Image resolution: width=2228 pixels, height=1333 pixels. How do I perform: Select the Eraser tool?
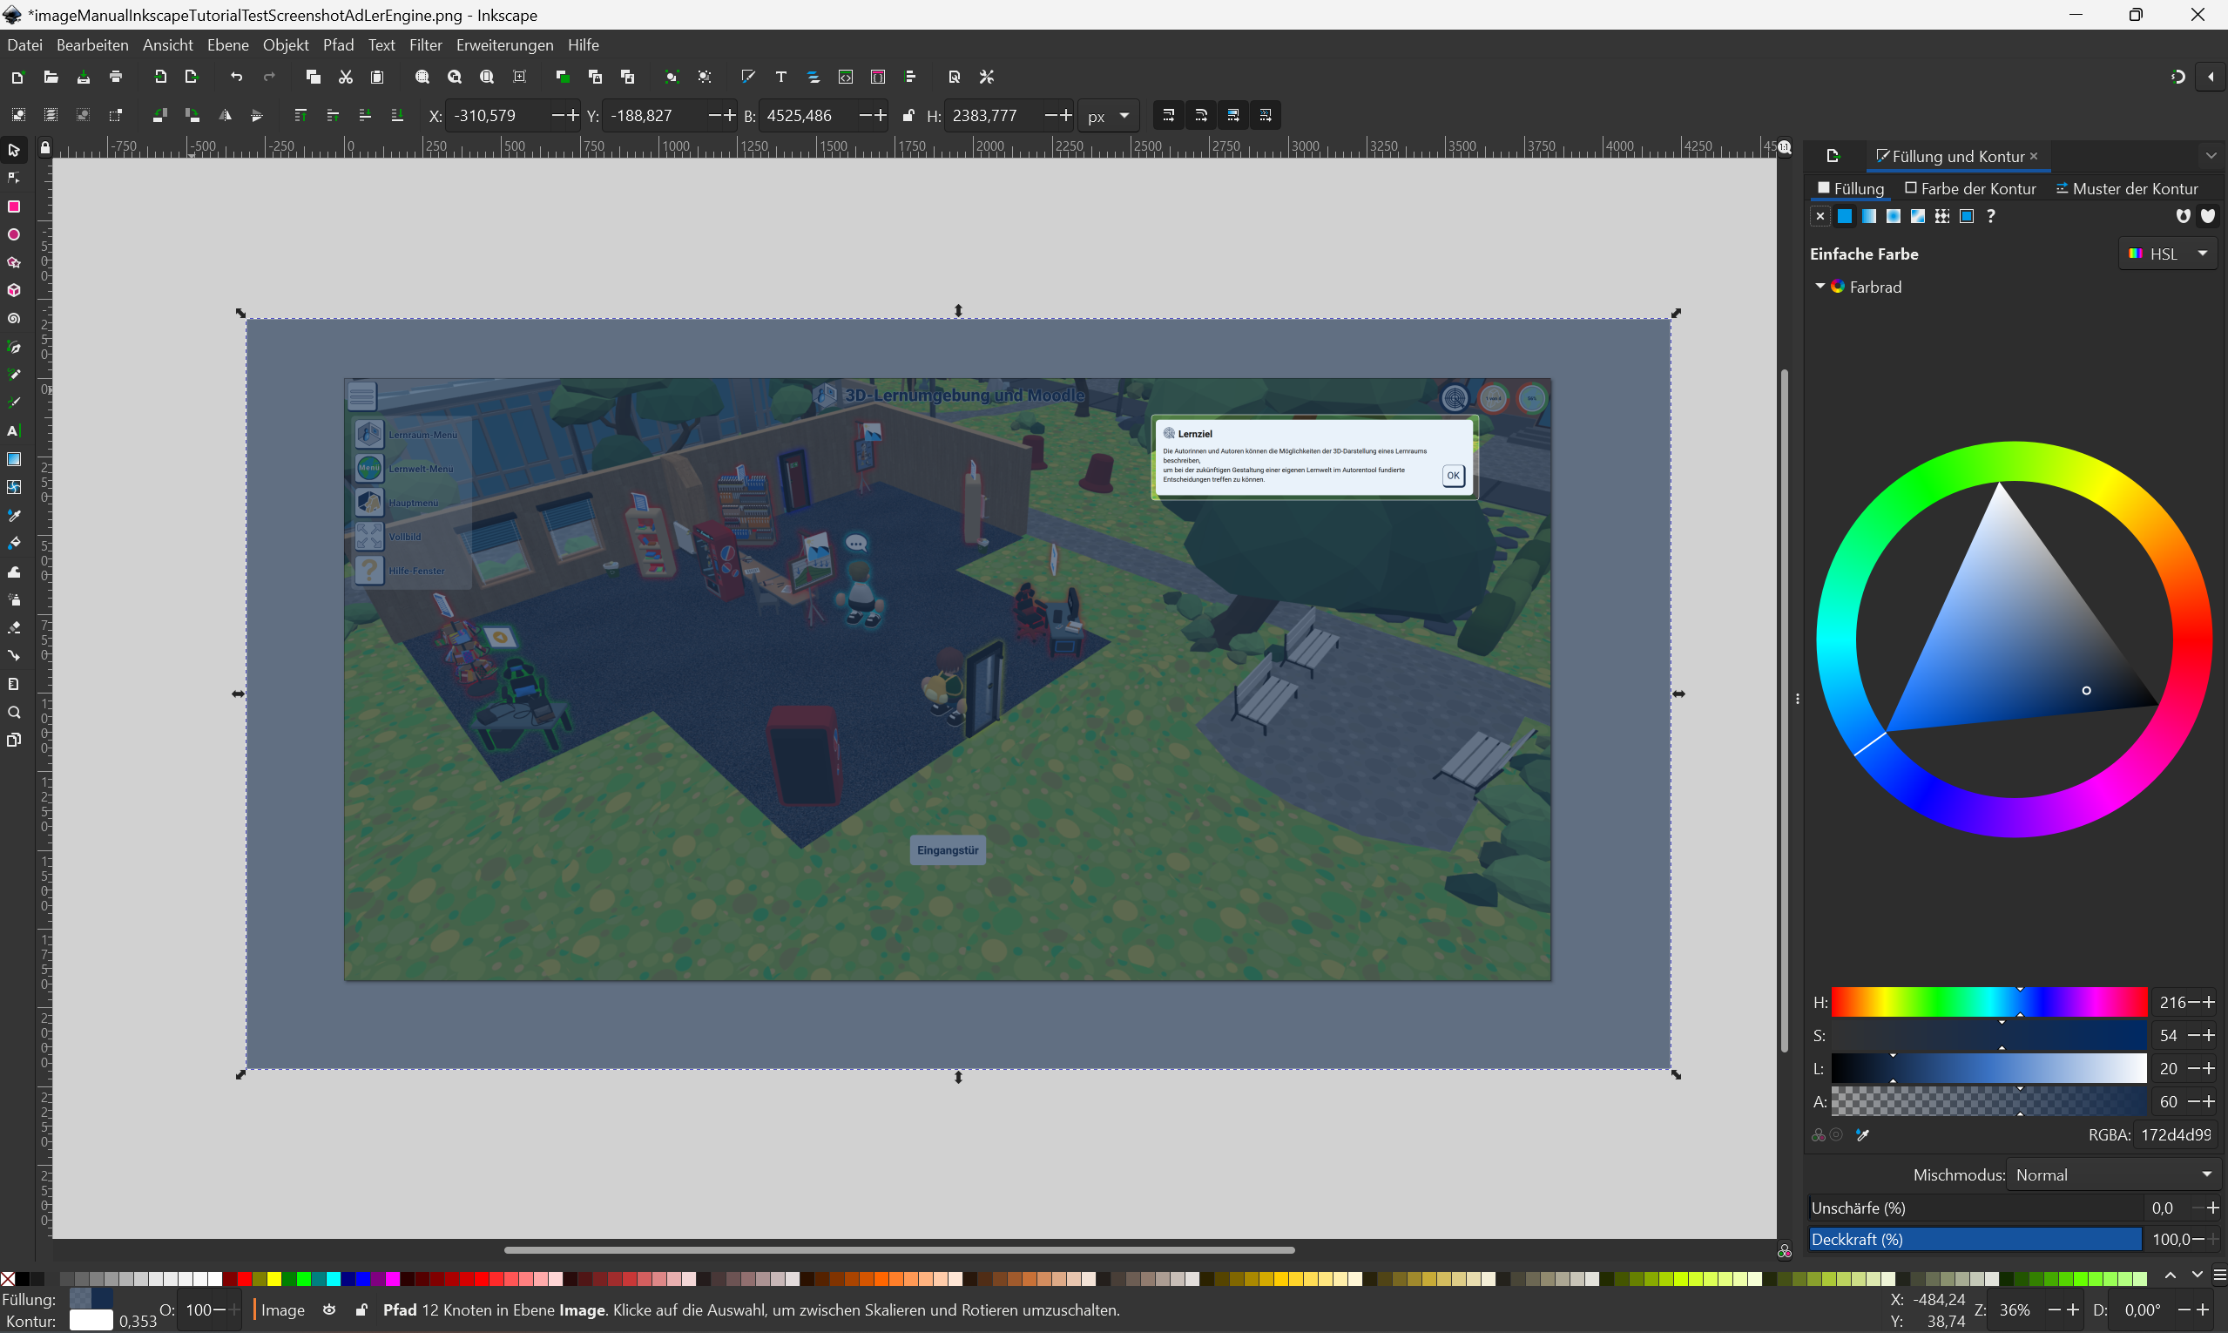pyautogui.click(x=13, y=628)
